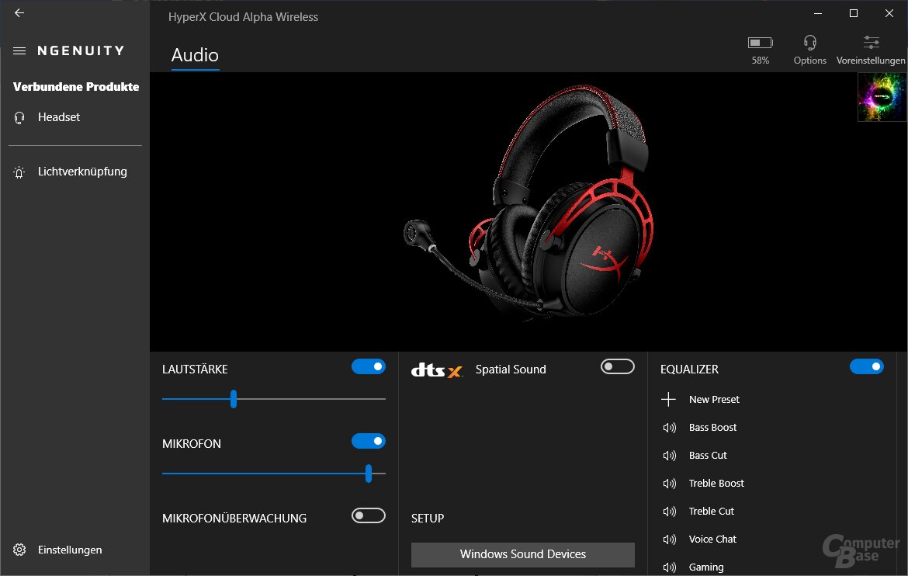Turn off the Mikrofon toggle

click(x=369, y=441)
